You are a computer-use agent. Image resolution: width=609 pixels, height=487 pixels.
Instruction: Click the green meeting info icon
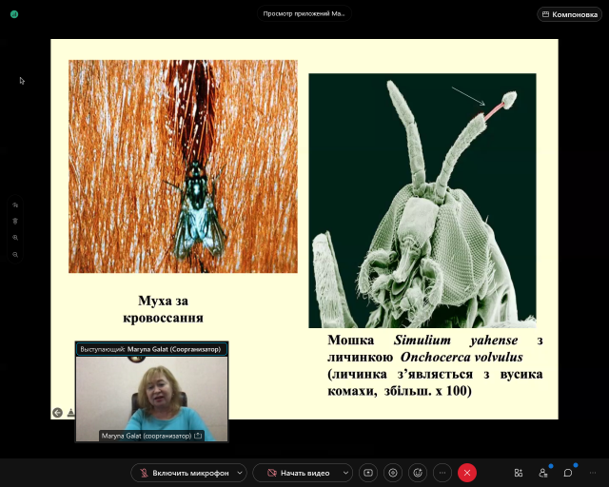(x=14, y=14)
